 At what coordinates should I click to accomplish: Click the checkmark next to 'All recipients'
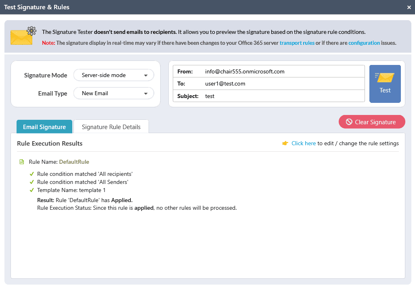(x=32, y=174)
